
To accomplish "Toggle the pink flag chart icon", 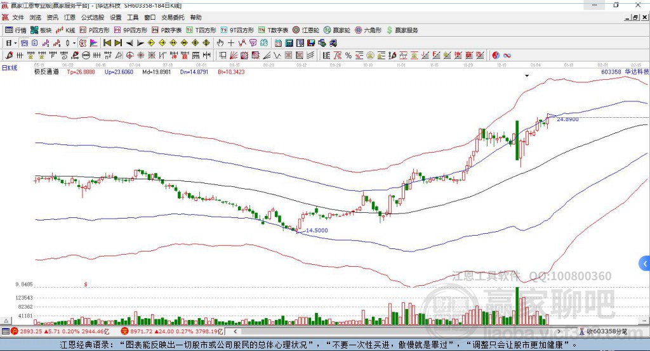I will [94, 43].
